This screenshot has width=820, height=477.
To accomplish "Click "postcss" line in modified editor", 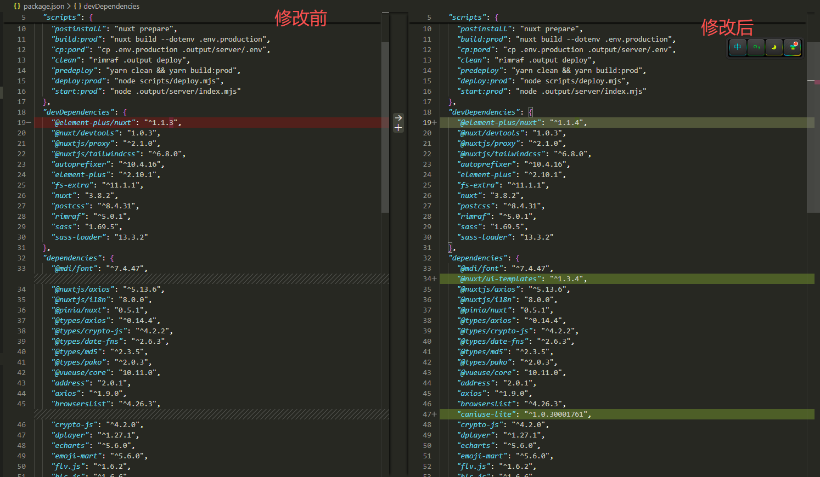I will 501,206.
